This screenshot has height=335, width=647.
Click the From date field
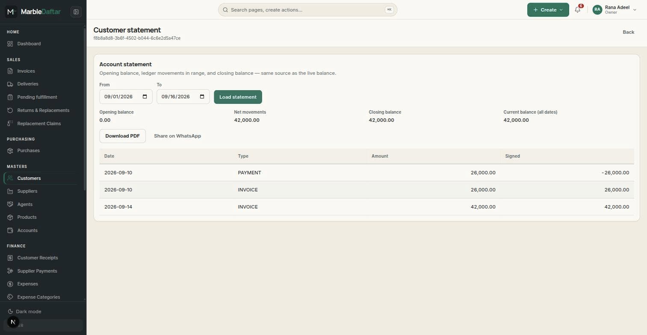click(x=126, y=97)
